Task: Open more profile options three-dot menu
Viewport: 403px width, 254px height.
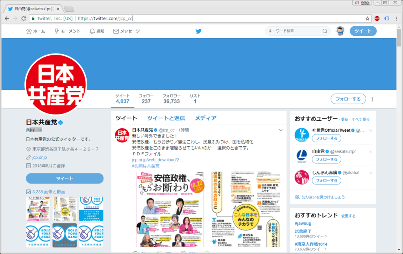Action: click(x=372, y=99)
